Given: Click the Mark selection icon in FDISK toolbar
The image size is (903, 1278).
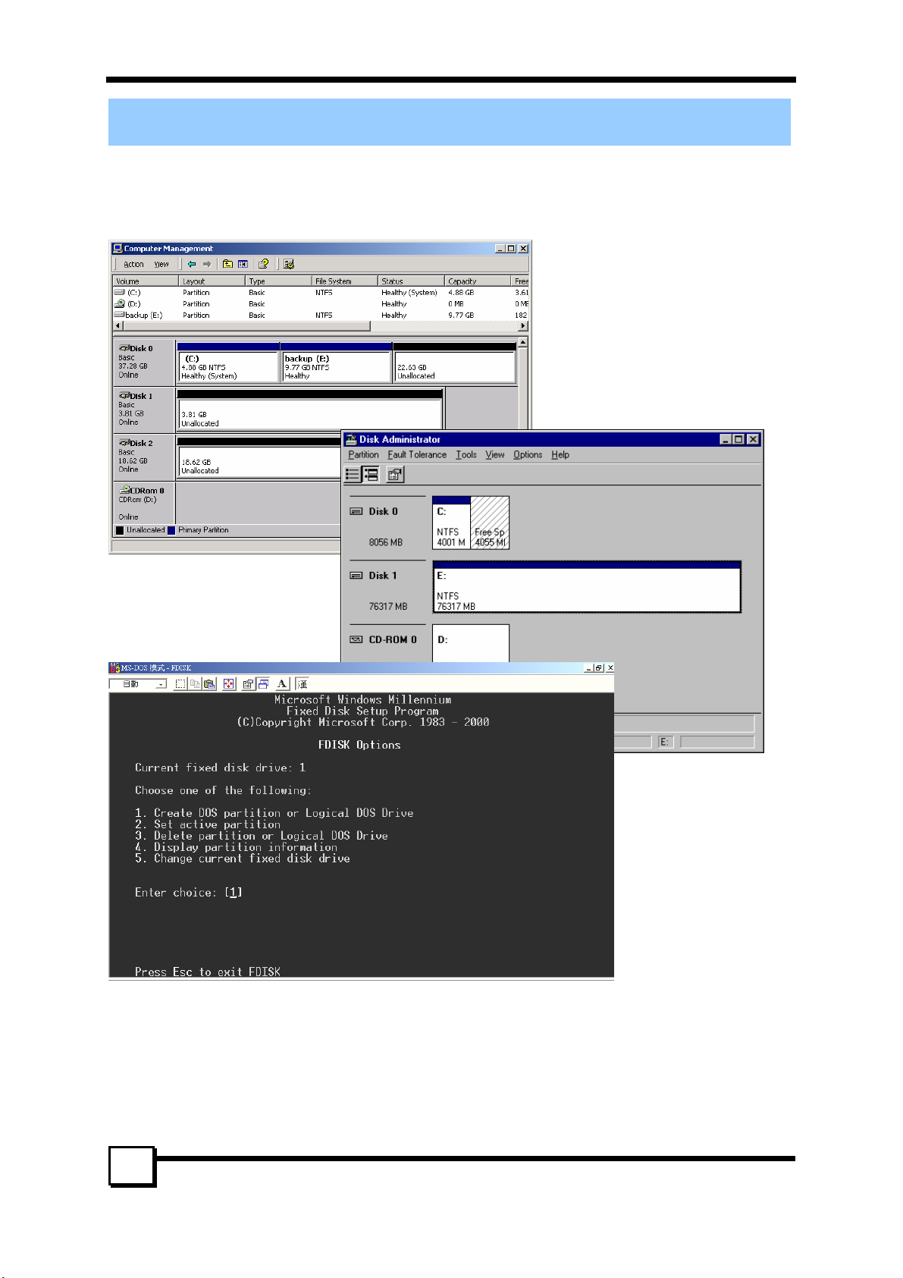Looking at the screenshot, I should click(x=180, y=684).
